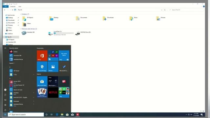Open the Washington weather tile

53,82
